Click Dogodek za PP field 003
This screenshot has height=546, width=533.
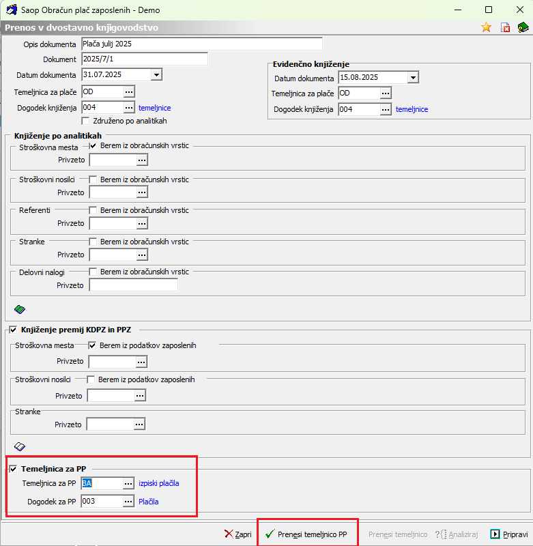tap(102, 502)
